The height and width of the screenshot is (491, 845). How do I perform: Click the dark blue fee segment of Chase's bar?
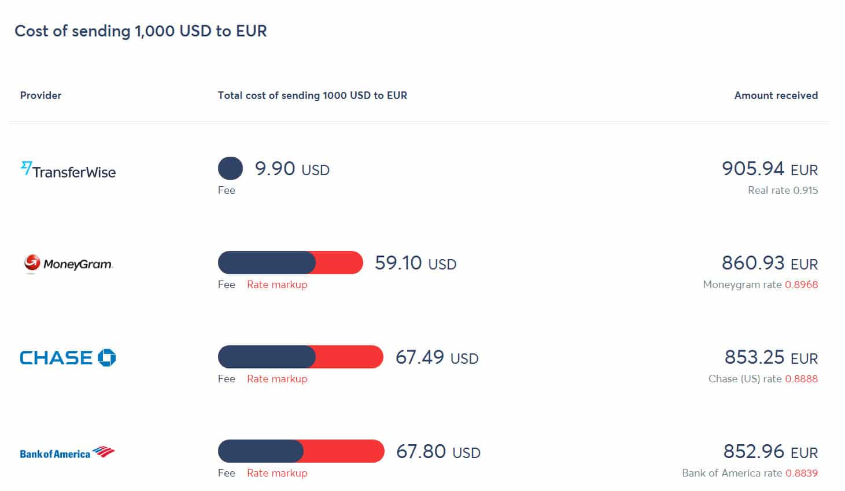click(266, 357)
